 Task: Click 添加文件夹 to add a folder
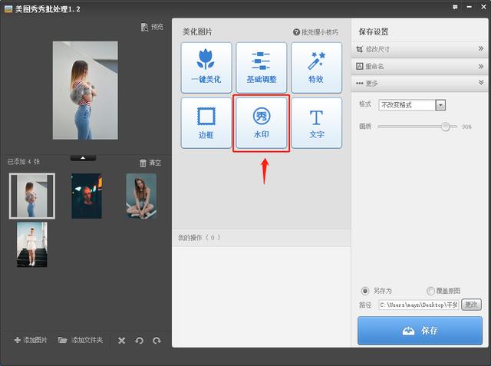pyautogui.click(x=81, y=340)
